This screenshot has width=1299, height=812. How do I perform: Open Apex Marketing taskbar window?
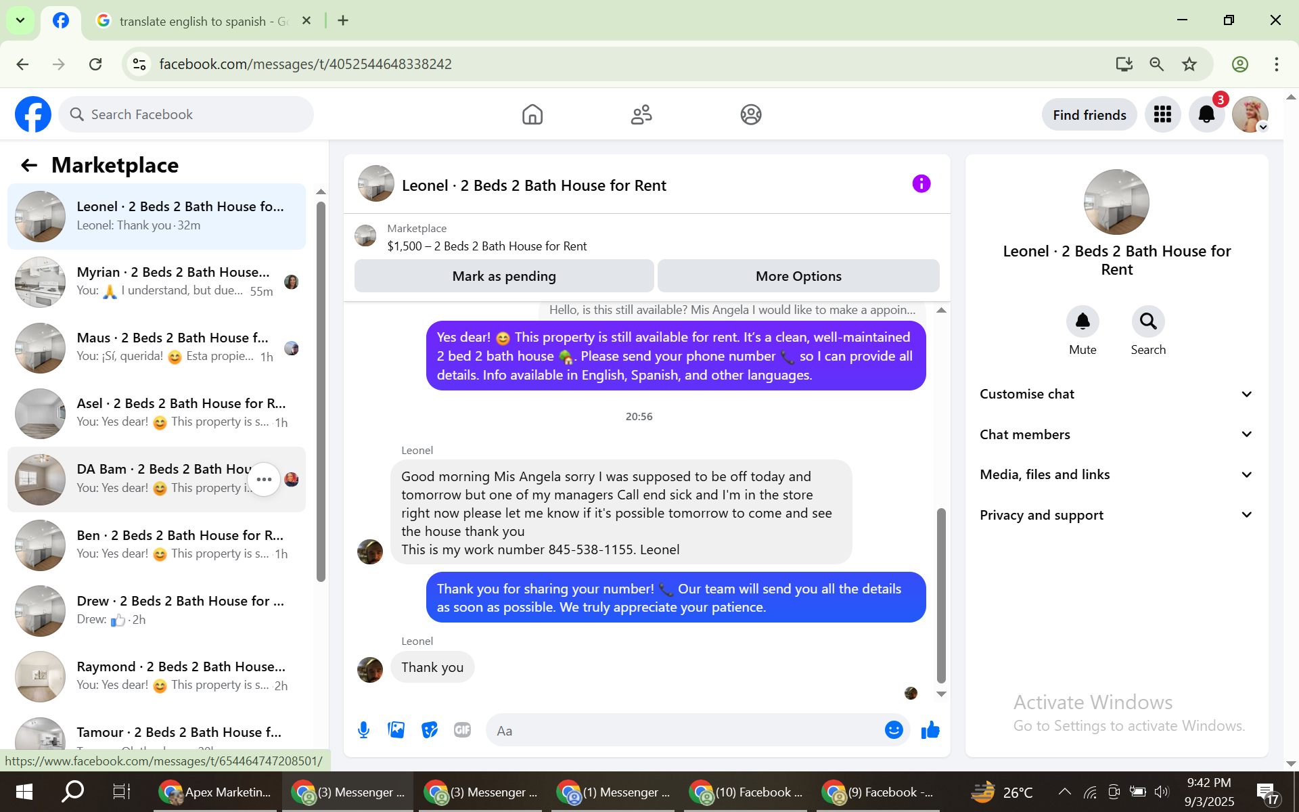point(215,792)
